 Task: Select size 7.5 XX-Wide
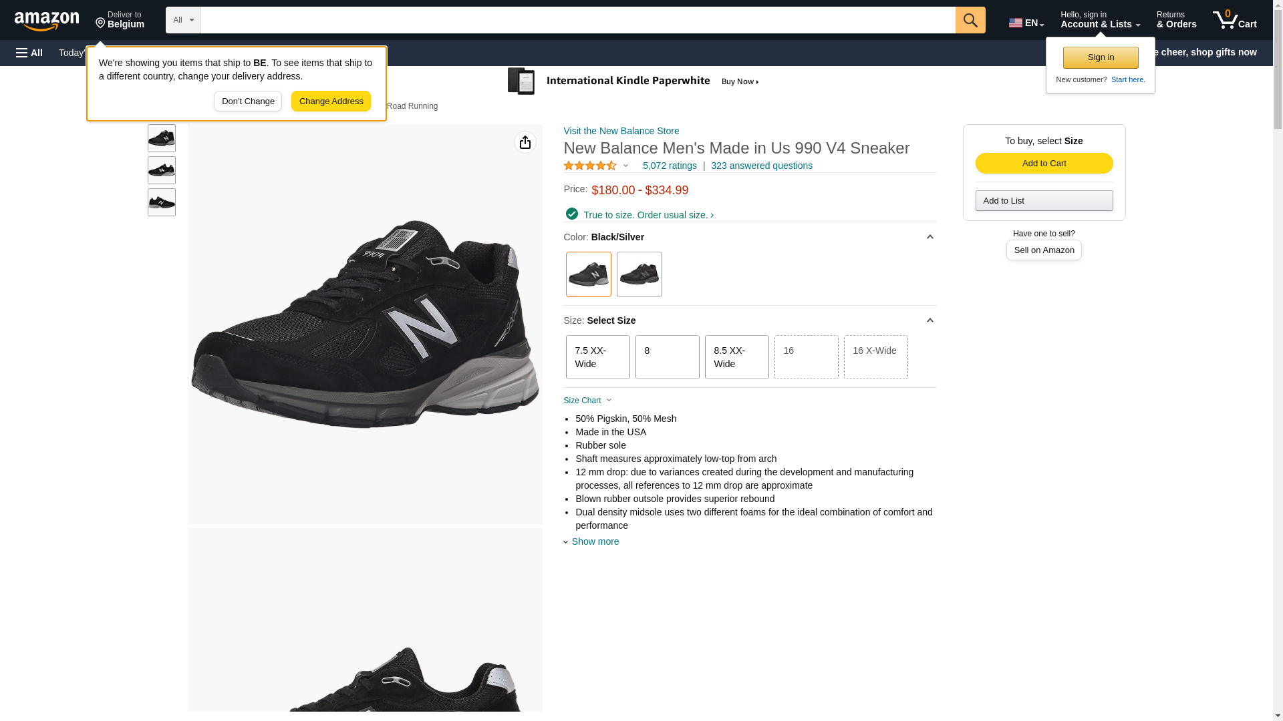[x=597, y=357]
